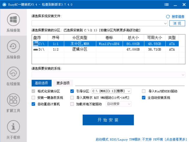Open the About Program (关于程序) info icon
Viewport: 189px width, 142px height.
coord(13,127)
